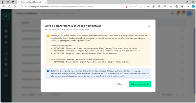Screen dimensions: 196x103
Task: Open the tab actions menu icon
Action: click(13, 2)
